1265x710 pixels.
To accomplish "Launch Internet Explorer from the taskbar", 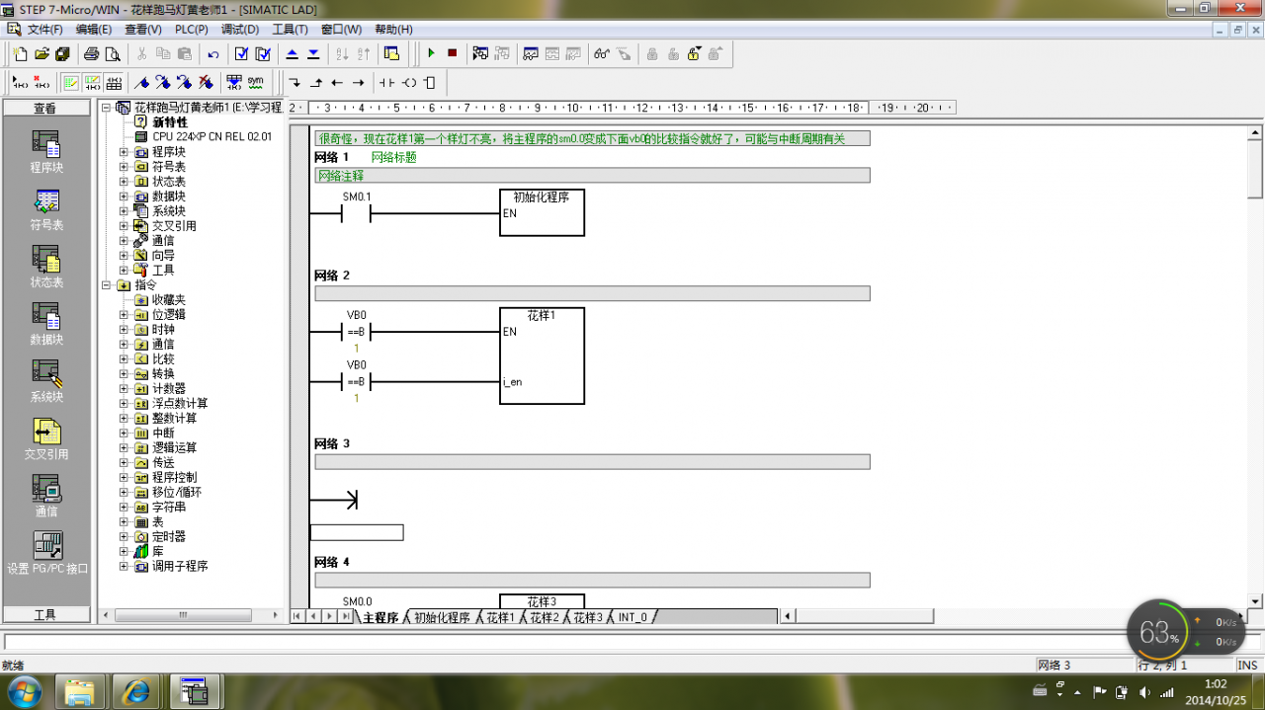I will pos(136,690).
